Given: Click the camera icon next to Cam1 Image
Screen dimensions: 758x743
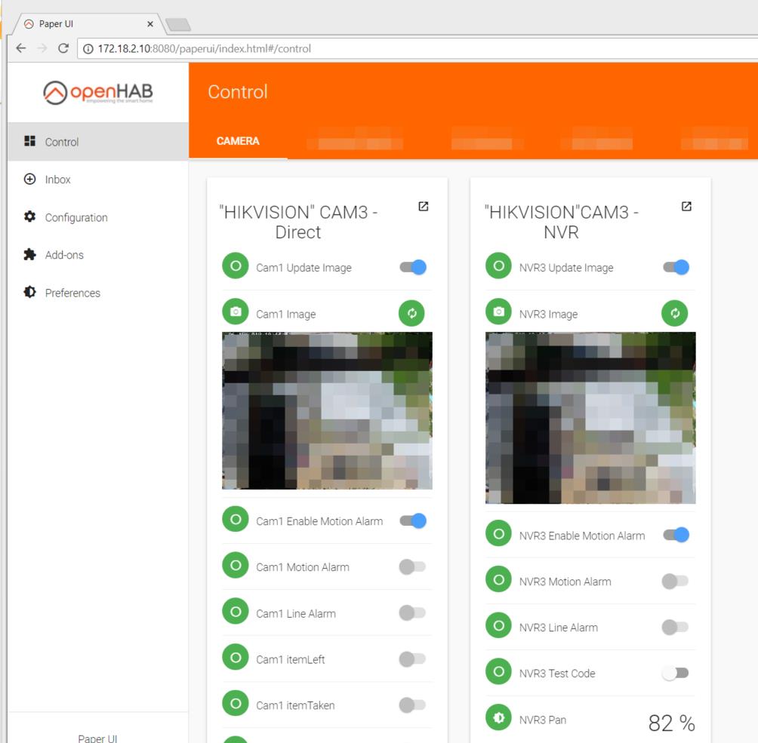Looking at the screenshot, I should pos(235,312).
